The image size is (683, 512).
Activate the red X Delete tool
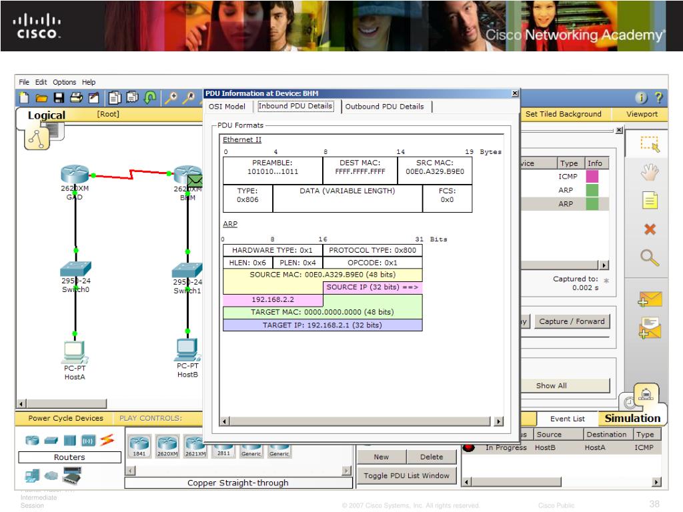click(x=650, y=229)
